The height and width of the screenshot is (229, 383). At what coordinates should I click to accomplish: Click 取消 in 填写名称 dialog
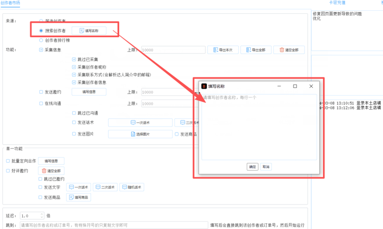tap(266, 167)
